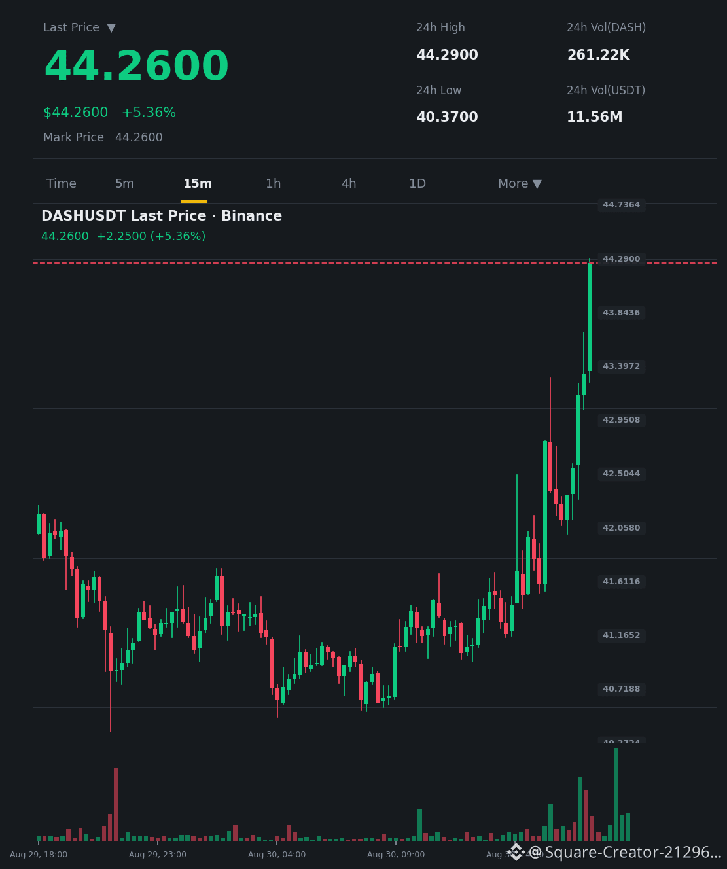
Task: Click the Aug 30, 04:00 time label
Action: pyautogui.click(x=277, y=855)
